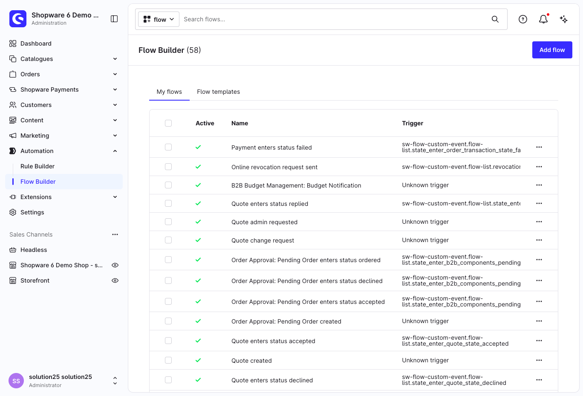Open actions menu for Order Approval: Pending Order created

point(539,321)
